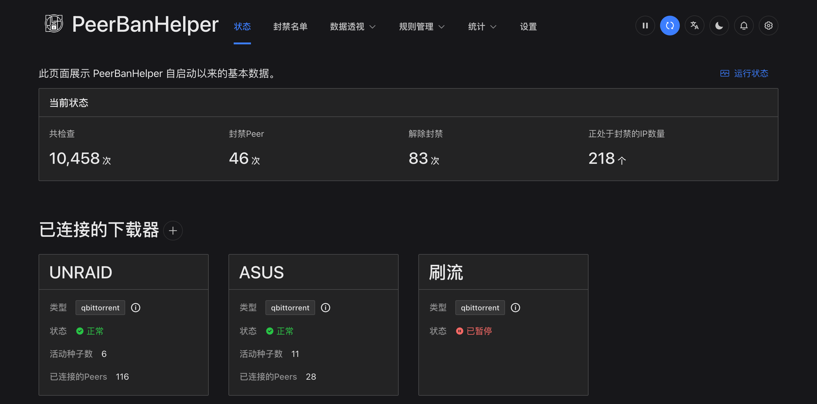The height and width of the screenshot is (404, 817).
Task: Open settings via the gear icon
Action: [x=769, y=26]
